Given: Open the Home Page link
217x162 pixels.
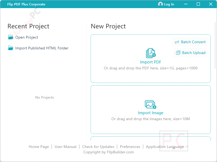Looking at the screenshot, I should (39, 147).
